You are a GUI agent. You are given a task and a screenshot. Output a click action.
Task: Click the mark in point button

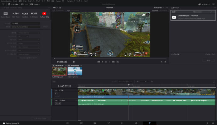tap(161, 62)
